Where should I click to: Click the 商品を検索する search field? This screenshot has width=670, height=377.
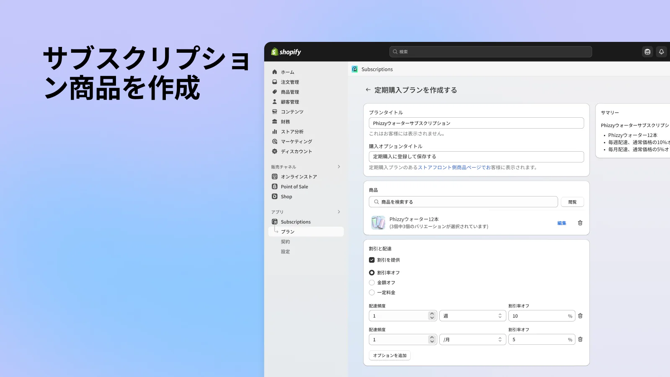click(463, 202)
